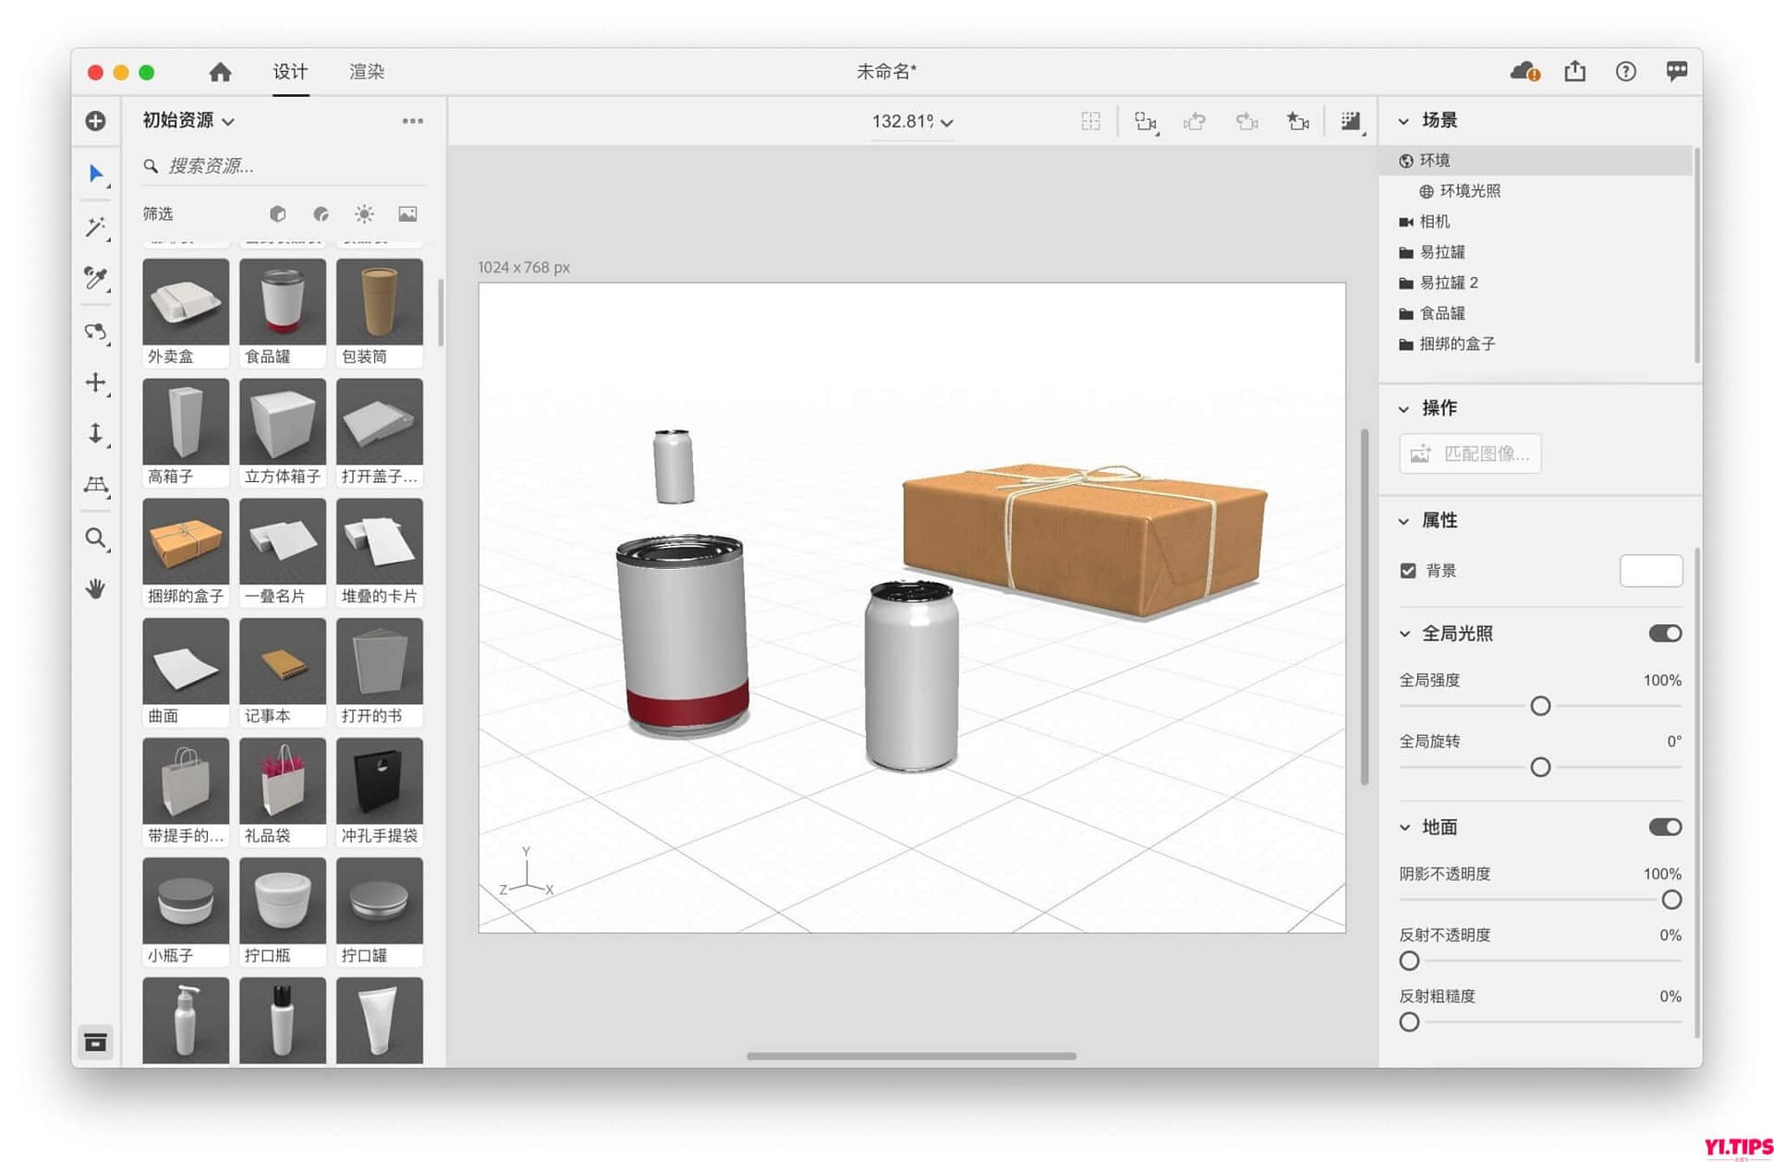Screen dimensions: 1774x1162
Task: Toggle render preview with the checkered icon
Action: pyautogui.click(x=1350, y=121)
